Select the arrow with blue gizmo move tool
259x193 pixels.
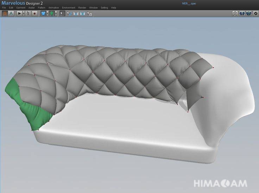[69, 14]
